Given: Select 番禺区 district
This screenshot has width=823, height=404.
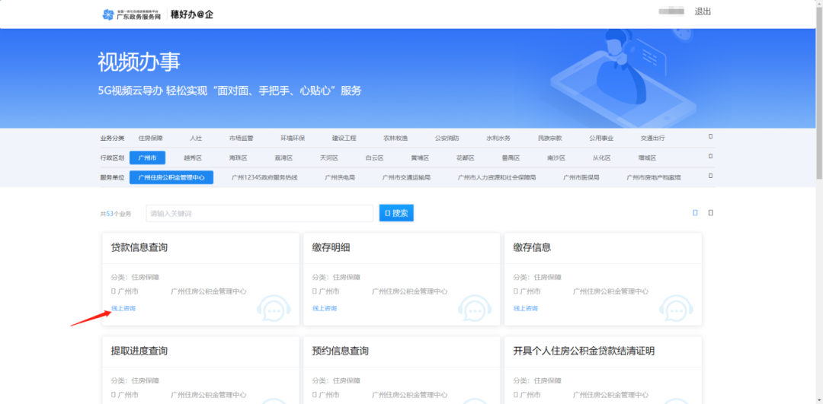Looking at the screenshot, I should pyautogui.click(x=511, y=157).
